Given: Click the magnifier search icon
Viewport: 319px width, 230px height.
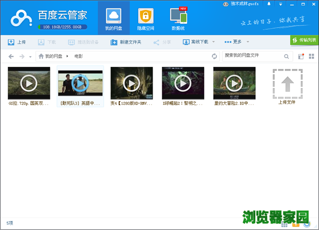Looking at the screenshot, I should pos(287,56).
